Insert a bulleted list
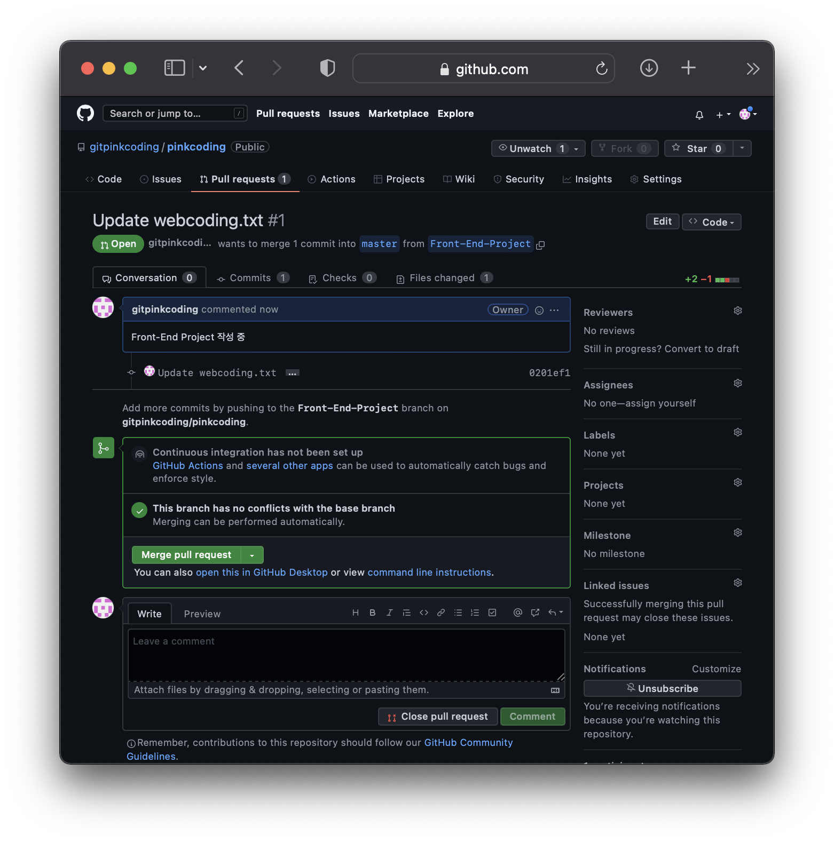Viewport: 834px width, 843px height. tap(458, 613)
